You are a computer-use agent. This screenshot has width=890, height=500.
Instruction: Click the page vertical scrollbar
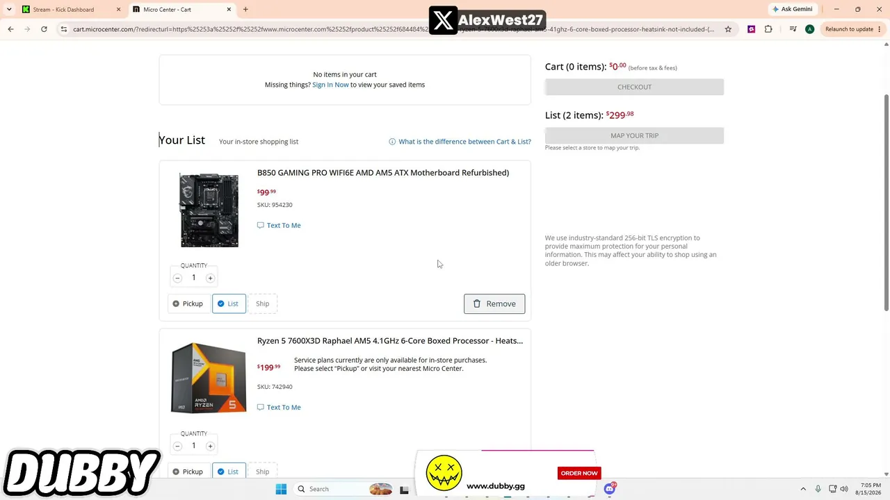[x=886, y=201]
